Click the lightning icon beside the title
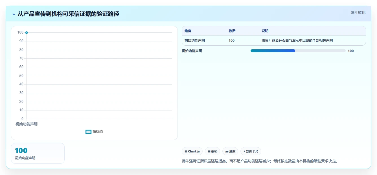The image size is (377, 175). [x=13, y=14]
